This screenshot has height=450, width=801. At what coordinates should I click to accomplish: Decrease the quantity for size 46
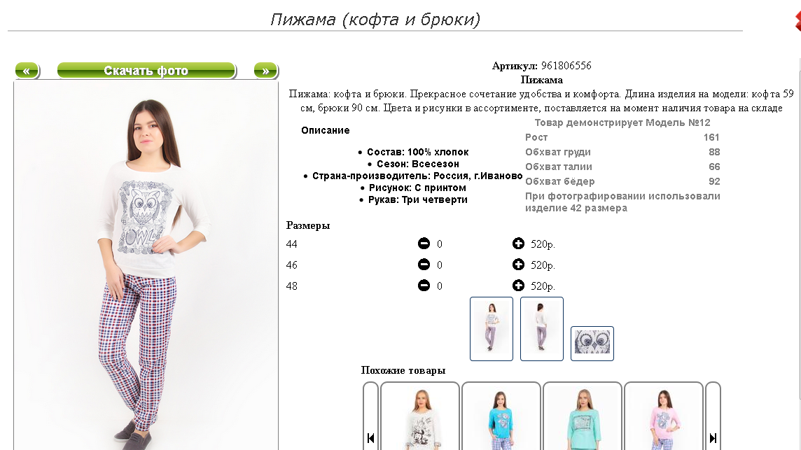point(424,265)
